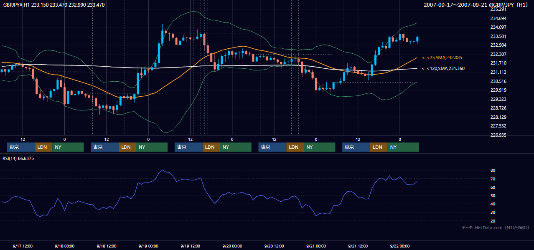Screen dimensions: 534x250
Task: Click the 東京 session block for 9/21
Action: click(x=356, y=147)
